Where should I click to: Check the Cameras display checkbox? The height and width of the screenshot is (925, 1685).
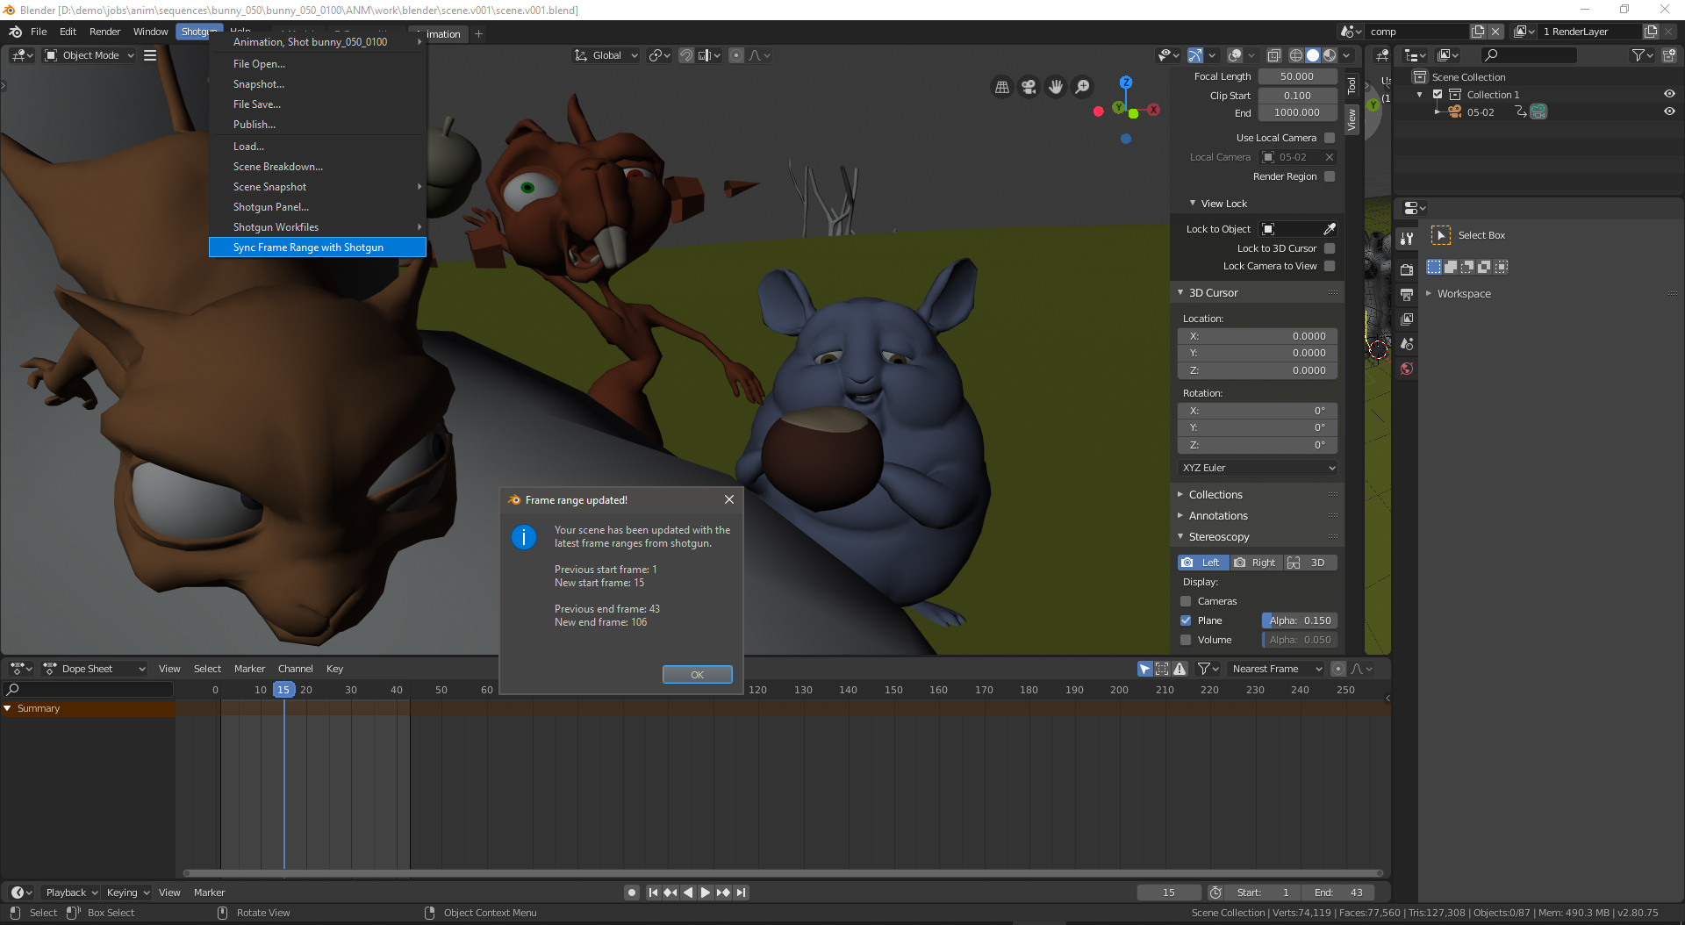pyautogui.click(x=1186, y=601)
